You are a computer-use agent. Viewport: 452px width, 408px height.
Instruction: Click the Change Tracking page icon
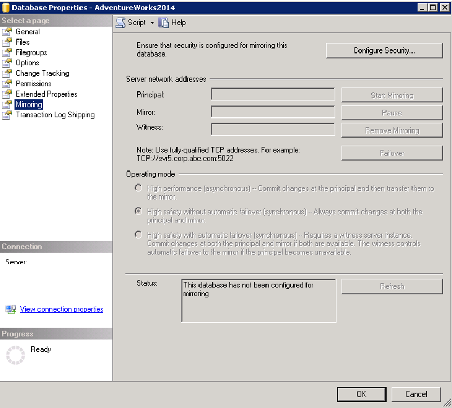pyautogui.click(x=7, y=73)
